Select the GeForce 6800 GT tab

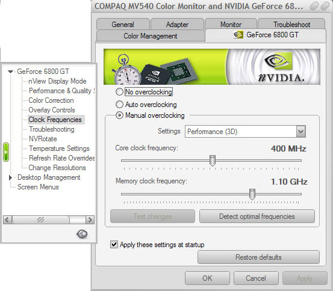(x=266, y=35)
